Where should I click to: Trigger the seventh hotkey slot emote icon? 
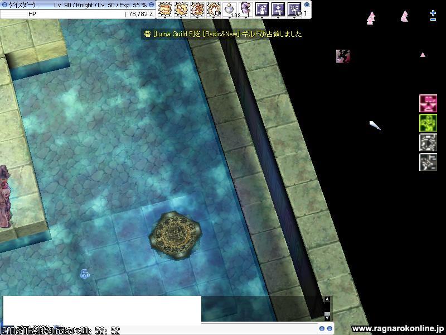pos(262,9)
